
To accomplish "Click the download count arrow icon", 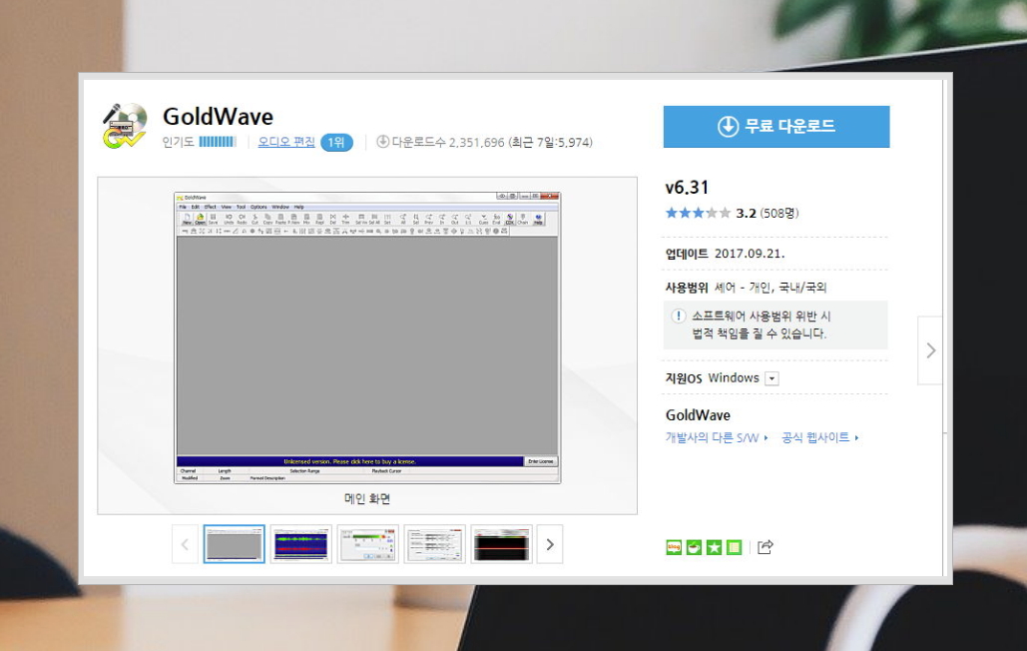I will pyautogui.click(x=383, y=142).
